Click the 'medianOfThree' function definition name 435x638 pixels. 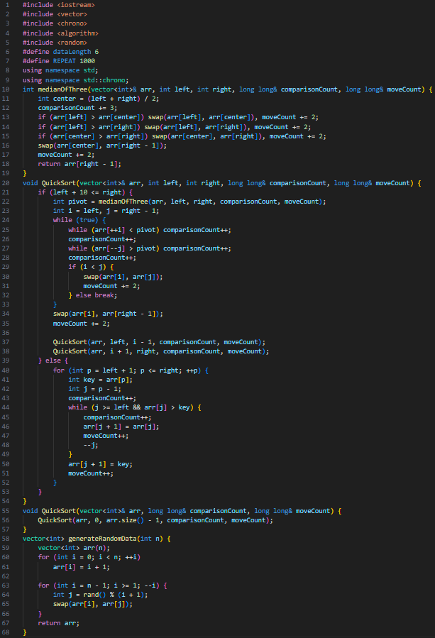62,89
